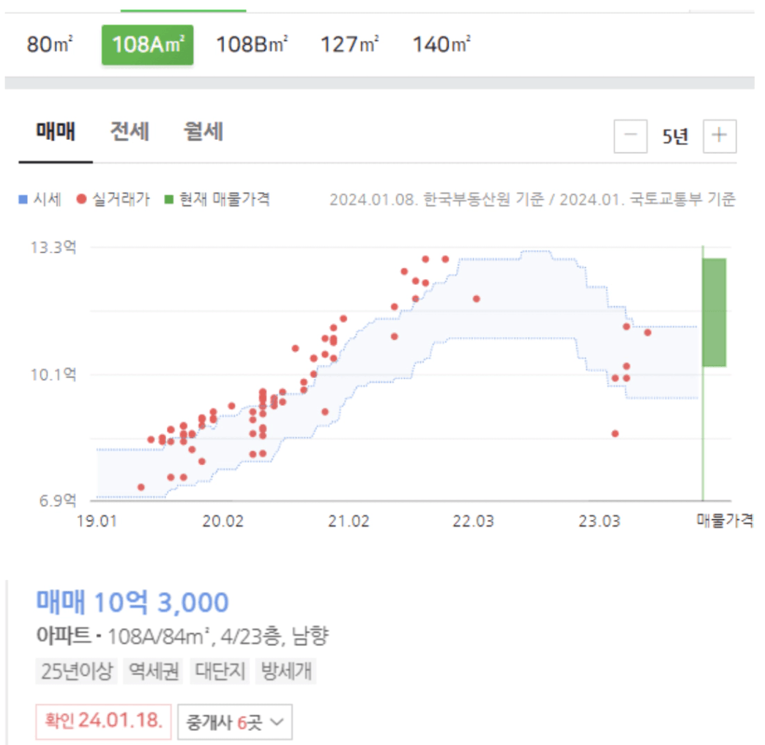Click the 확인 24.01.18. badge

click(x=103, y=721)
